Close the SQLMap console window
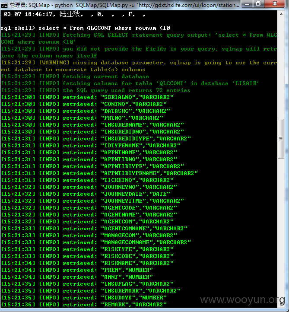This screenshot has height=312, width=289. [x=275, y=4]
